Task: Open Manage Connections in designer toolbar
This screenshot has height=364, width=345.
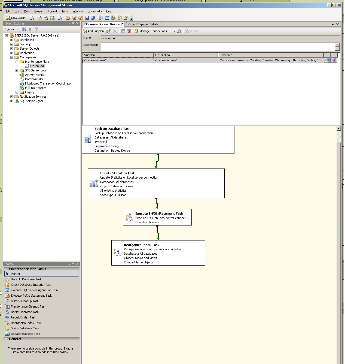Action: (152, 31)
